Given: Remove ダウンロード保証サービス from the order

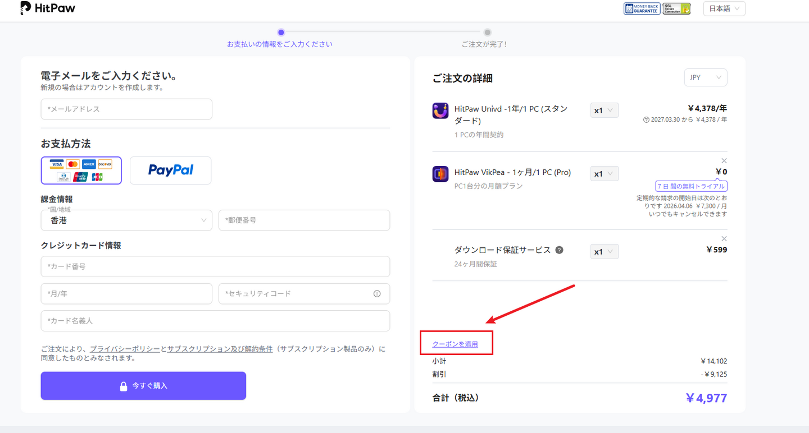Looking at the screenshot, I should [724, 238].
